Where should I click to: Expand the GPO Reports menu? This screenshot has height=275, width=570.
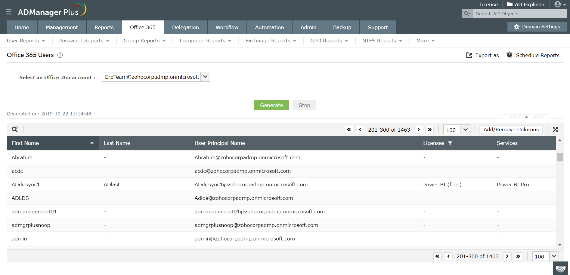click(329, 41)
